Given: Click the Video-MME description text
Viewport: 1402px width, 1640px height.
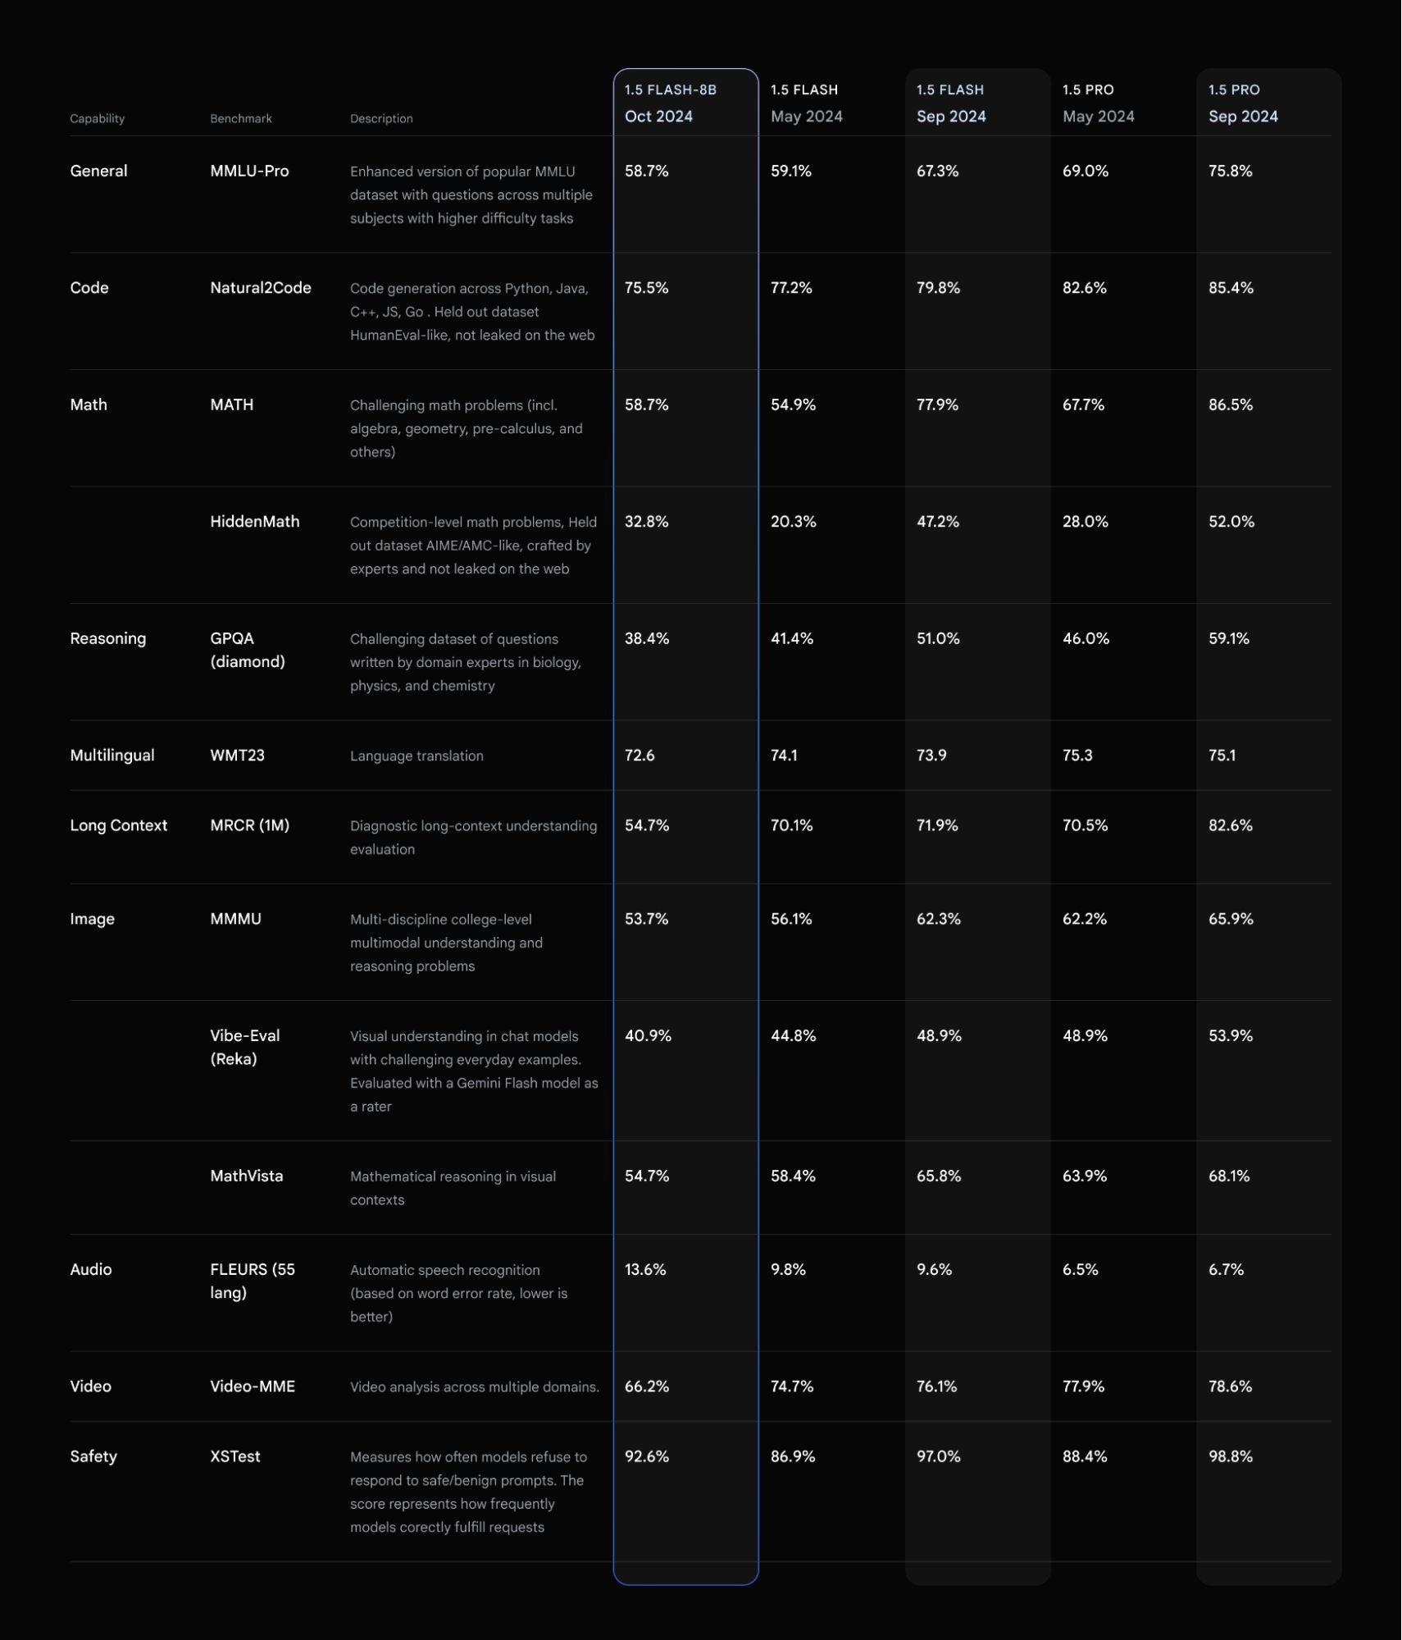Looking at the screenshot, I should (x=474, y=1386).
